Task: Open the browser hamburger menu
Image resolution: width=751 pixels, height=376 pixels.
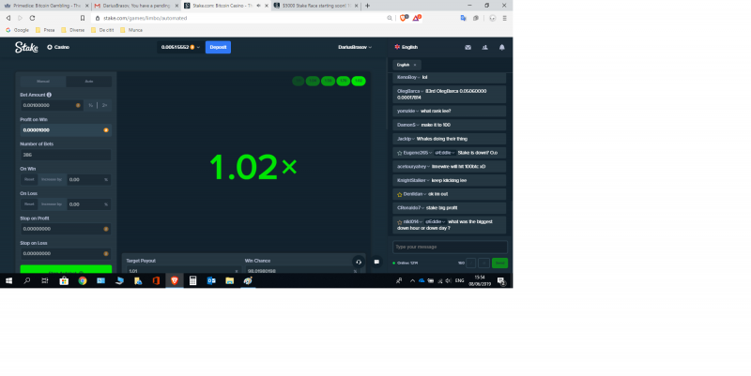Action: [504, 18]
